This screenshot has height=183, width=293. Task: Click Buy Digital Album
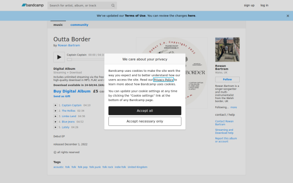coord(72,91)
